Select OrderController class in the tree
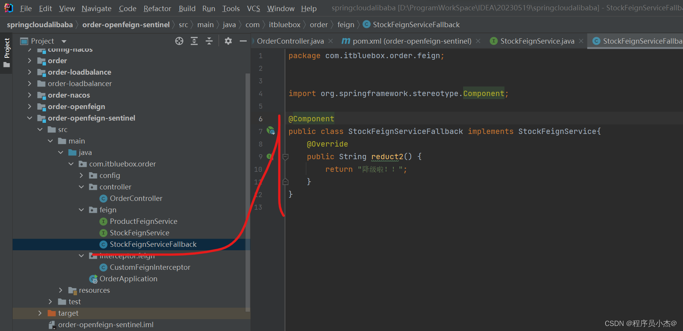 136,198
